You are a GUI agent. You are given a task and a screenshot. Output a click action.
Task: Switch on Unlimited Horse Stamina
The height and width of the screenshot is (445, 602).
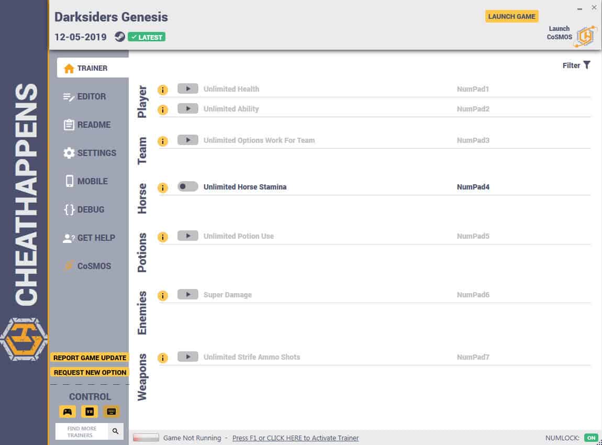[x=188, y=186]
